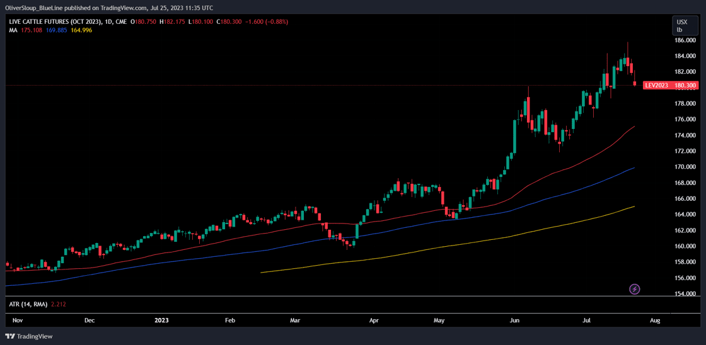
Task: Click the Aug label on time axis
Action: [x=655, y=320]
